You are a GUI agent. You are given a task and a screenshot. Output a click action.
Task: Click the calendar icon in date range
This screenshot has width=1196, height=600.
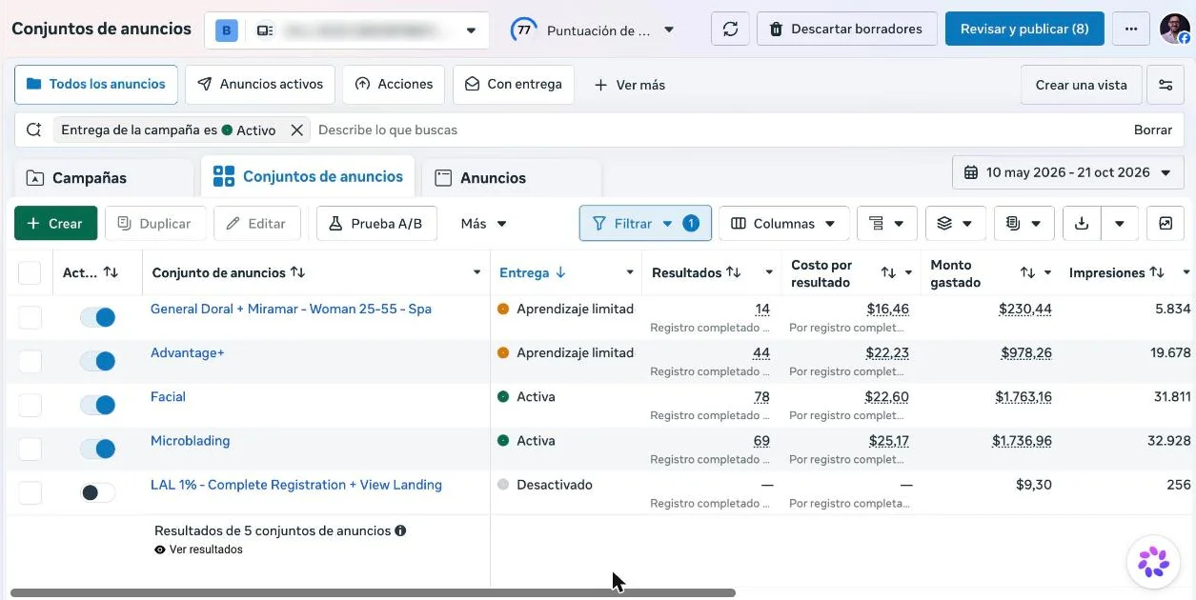971,172
